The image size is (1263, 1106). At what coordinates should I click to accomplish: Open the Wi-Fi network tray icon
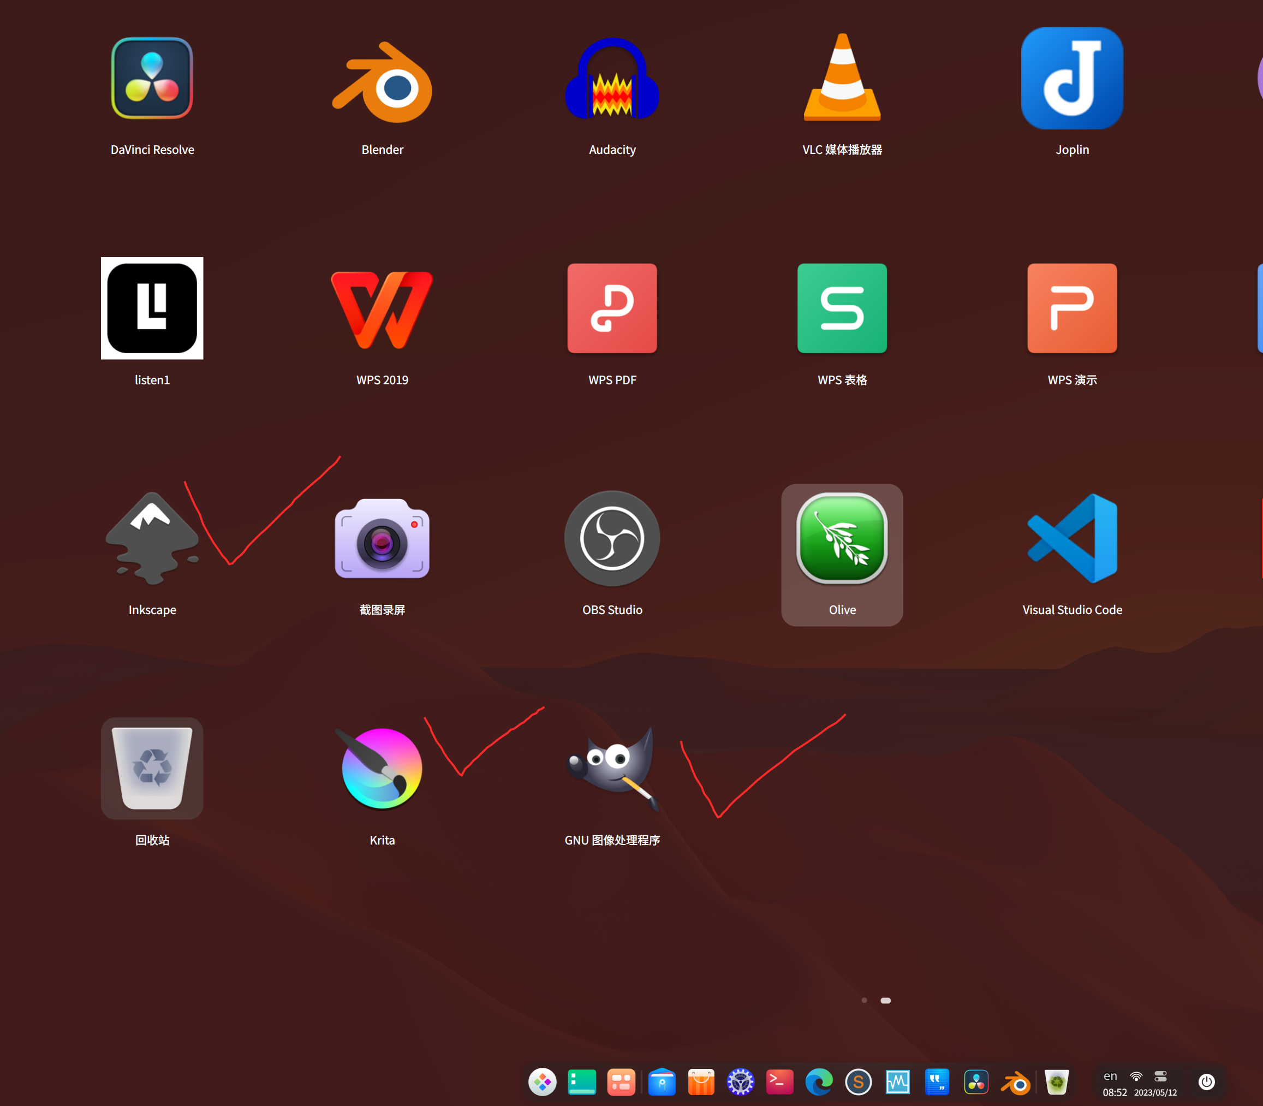tap(1136, 1077)
